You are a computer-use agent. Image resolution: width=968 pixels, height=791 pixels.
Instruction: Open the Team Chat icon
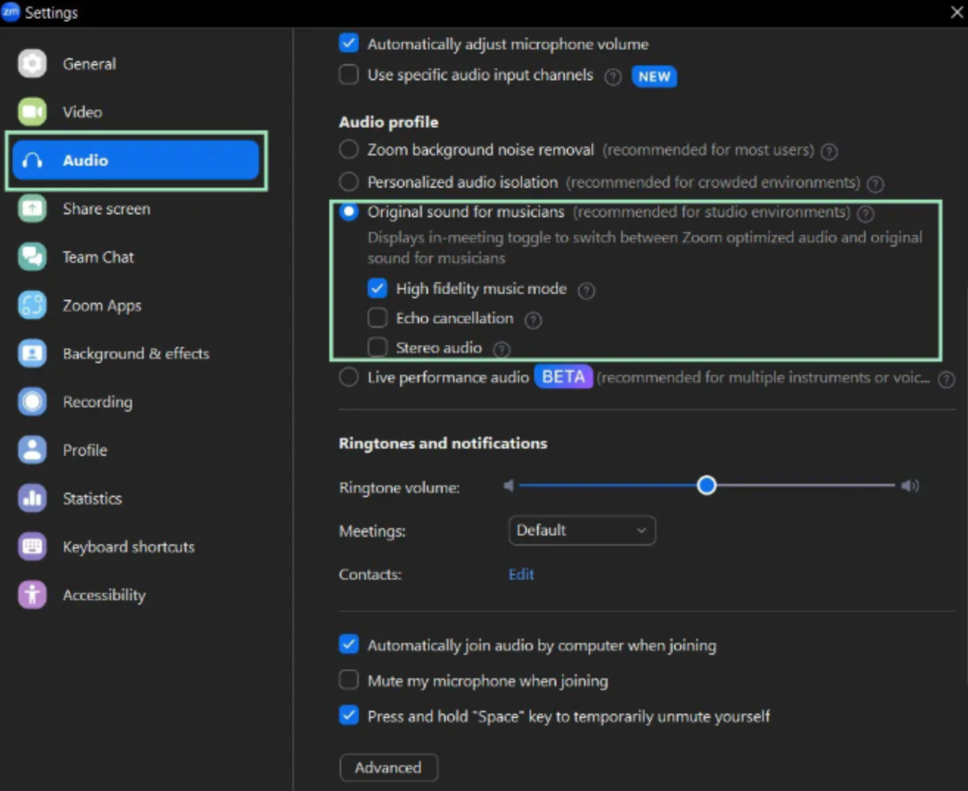(32, 256)
